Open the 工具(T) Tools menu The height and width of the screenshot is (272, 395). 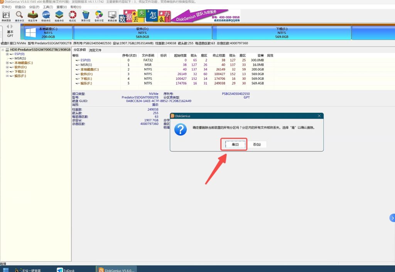point(48,7)
